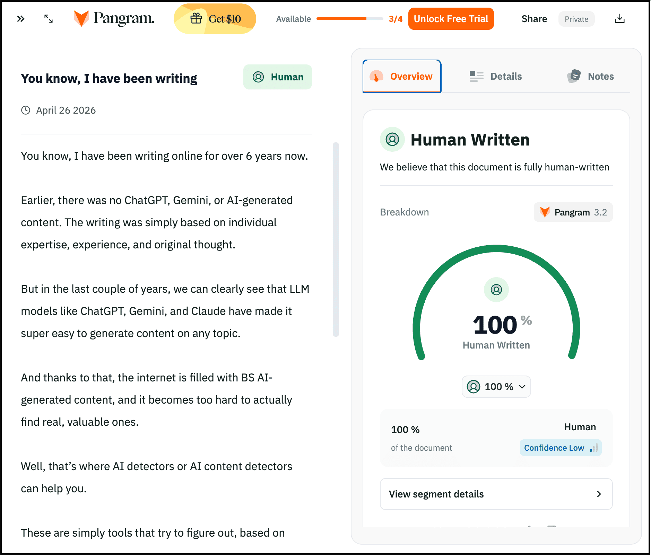
Task: Click the large Human Written person icon
Action: coord(392,139)
